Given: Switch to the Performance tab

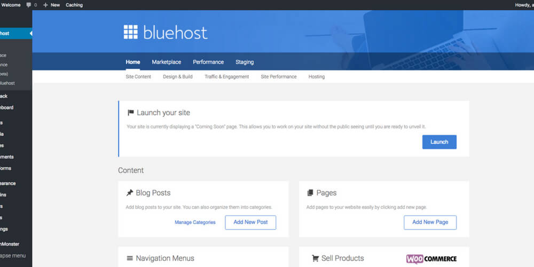Looking at the screenshot, I should tap(208, 62).
